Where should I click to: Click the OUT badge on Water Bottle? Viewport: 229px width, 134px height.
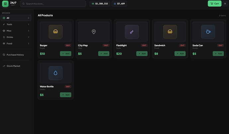tap(68, 86)
